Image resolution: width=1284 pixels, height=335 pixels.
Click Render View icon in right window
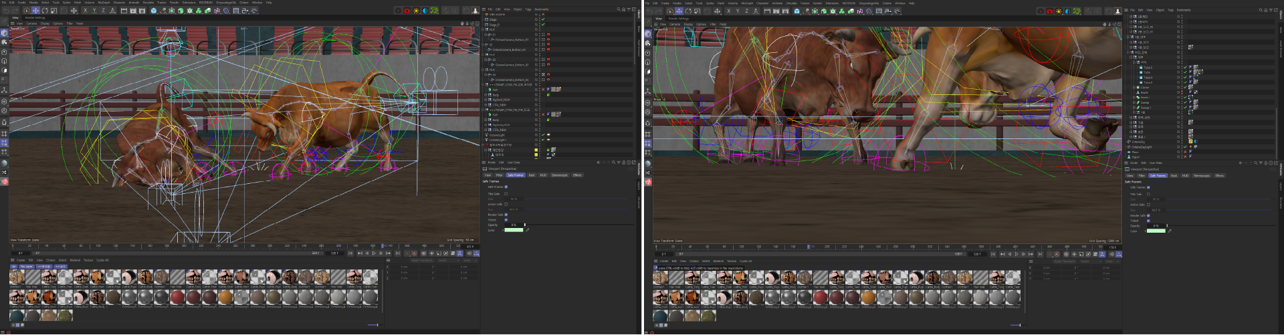pos(767,11)
